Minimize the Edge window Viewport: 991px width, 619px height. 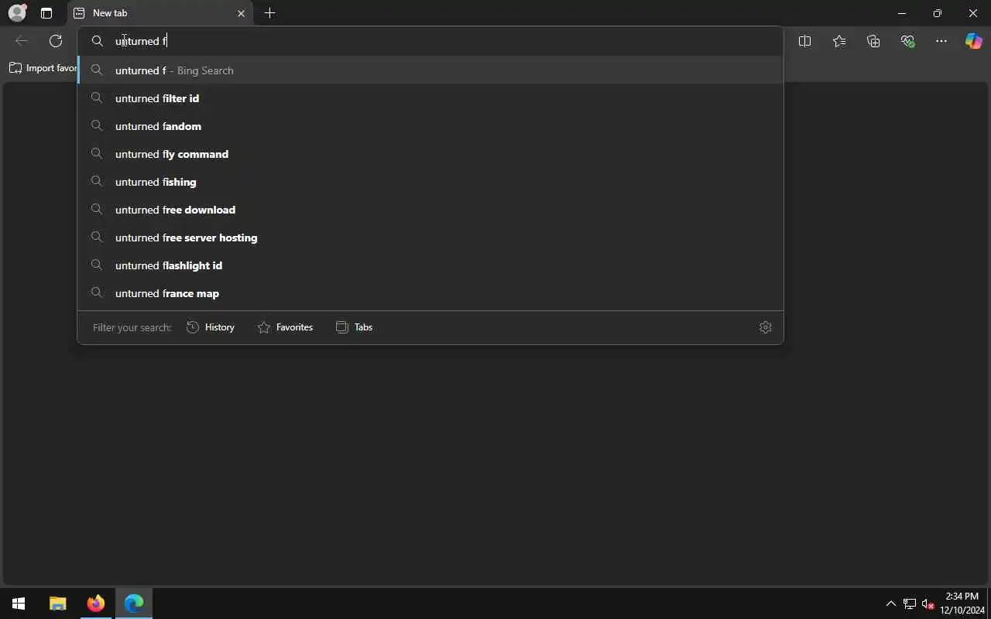coord(902,13)
